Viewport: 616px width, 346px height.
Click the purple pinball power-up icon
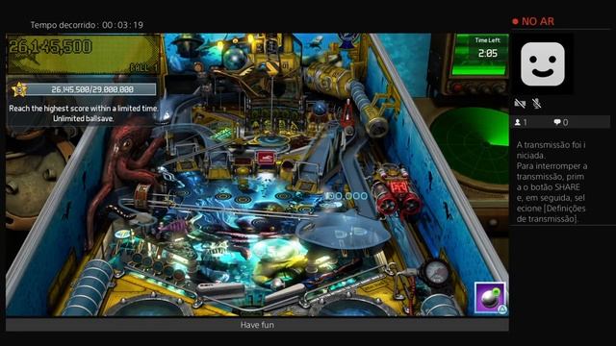coord(490,298)
